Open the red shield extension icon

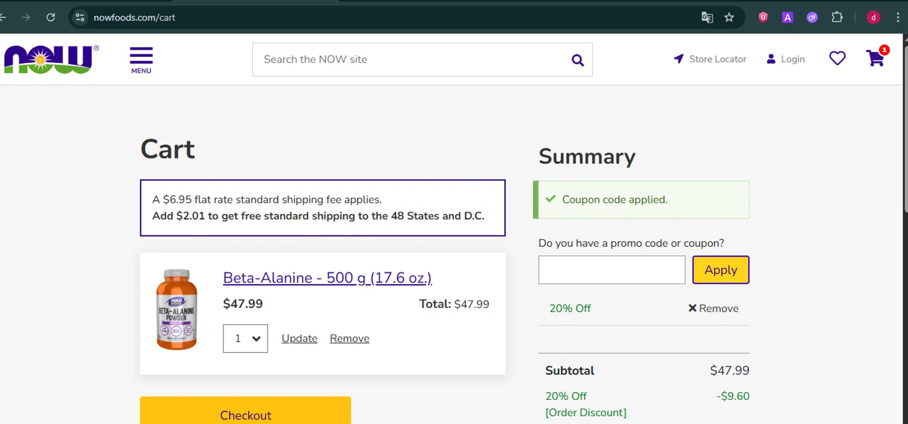click(x=763, y=18)
